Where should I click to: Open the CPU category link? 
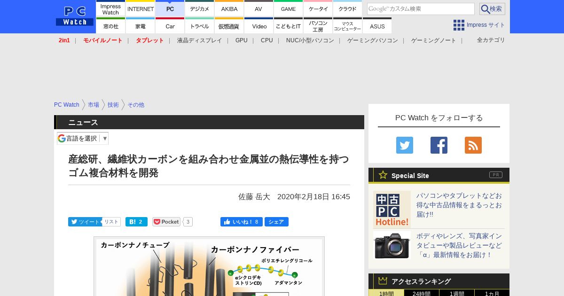tap(267, 40)
